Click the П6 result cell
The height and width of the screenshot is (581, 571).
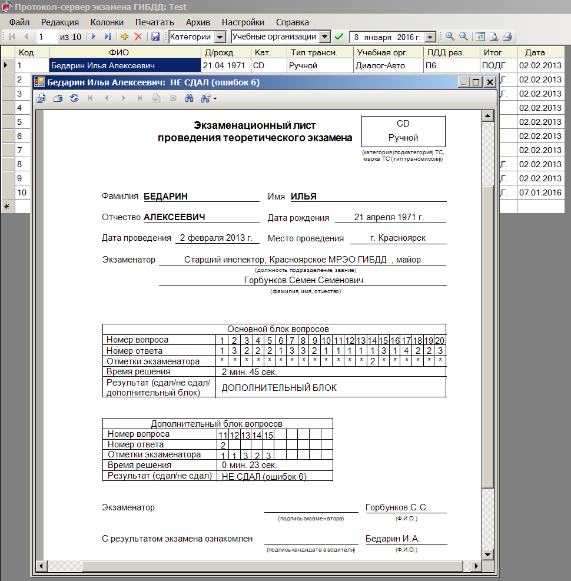(452, 65)
